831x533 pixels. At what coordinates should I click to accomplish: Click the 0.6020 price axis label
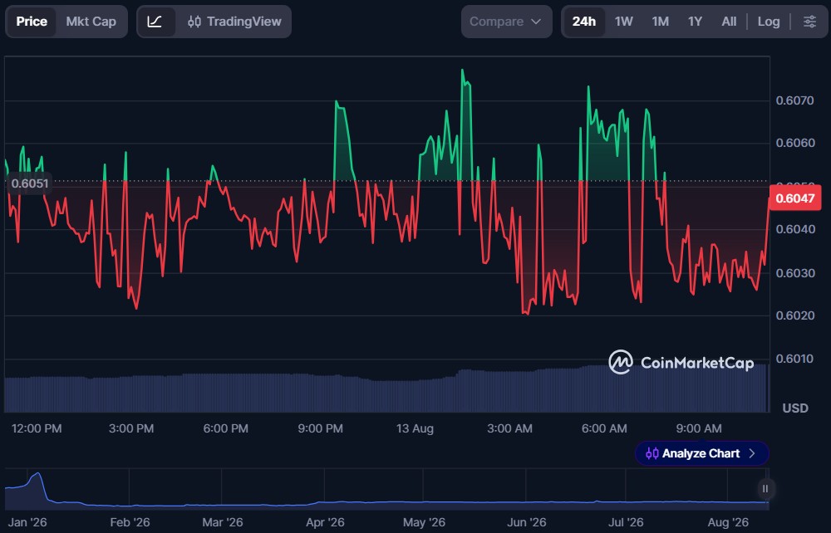point(794,315)
